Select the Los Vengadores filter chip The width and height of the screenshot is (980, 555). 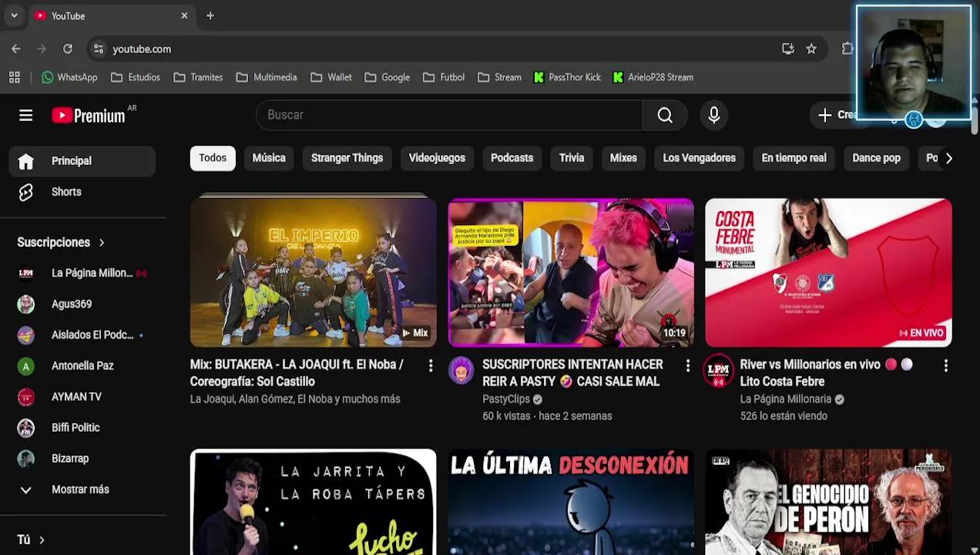coord(699,158)
